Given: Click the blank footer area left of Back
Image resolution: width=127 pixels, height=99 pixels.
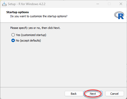Looking at the screenshot, I should click(x=32, y=93).
